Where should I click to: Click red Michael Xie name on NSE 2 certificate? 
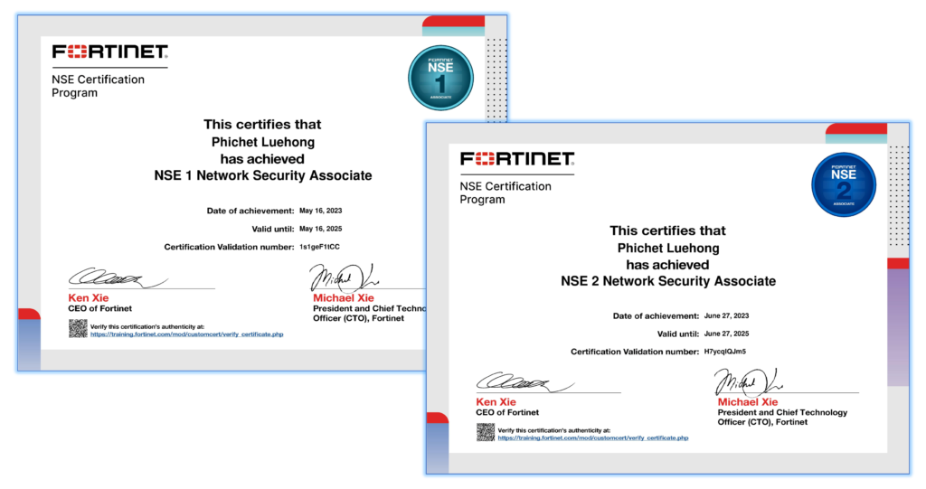point(748,402)
